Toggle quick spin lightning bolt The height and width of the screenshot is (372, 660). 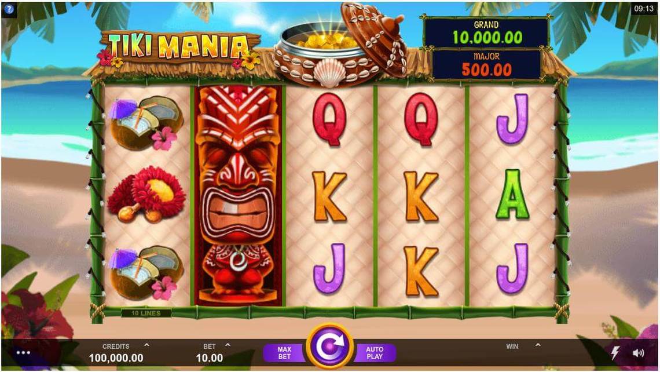[615, 353]
